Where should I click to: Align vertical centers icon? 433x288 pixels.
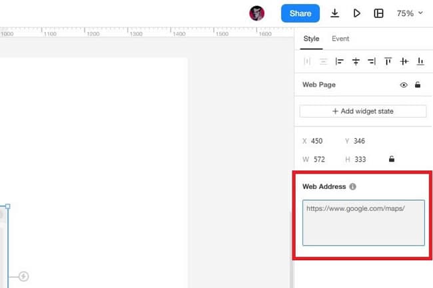tap(404, 61)
